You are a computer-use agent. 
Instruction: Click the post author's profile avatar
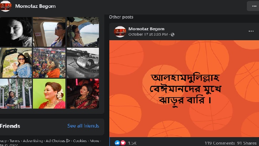click(x=120, y=32)
